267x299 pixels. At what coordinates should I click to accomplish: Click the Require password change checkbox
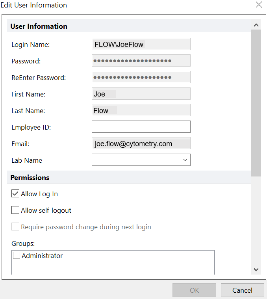[15, 227]
